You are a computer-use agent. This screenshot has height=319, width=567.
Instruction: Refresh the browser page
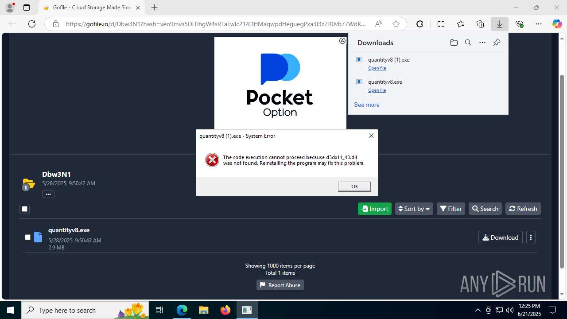(x=32, y=24)
